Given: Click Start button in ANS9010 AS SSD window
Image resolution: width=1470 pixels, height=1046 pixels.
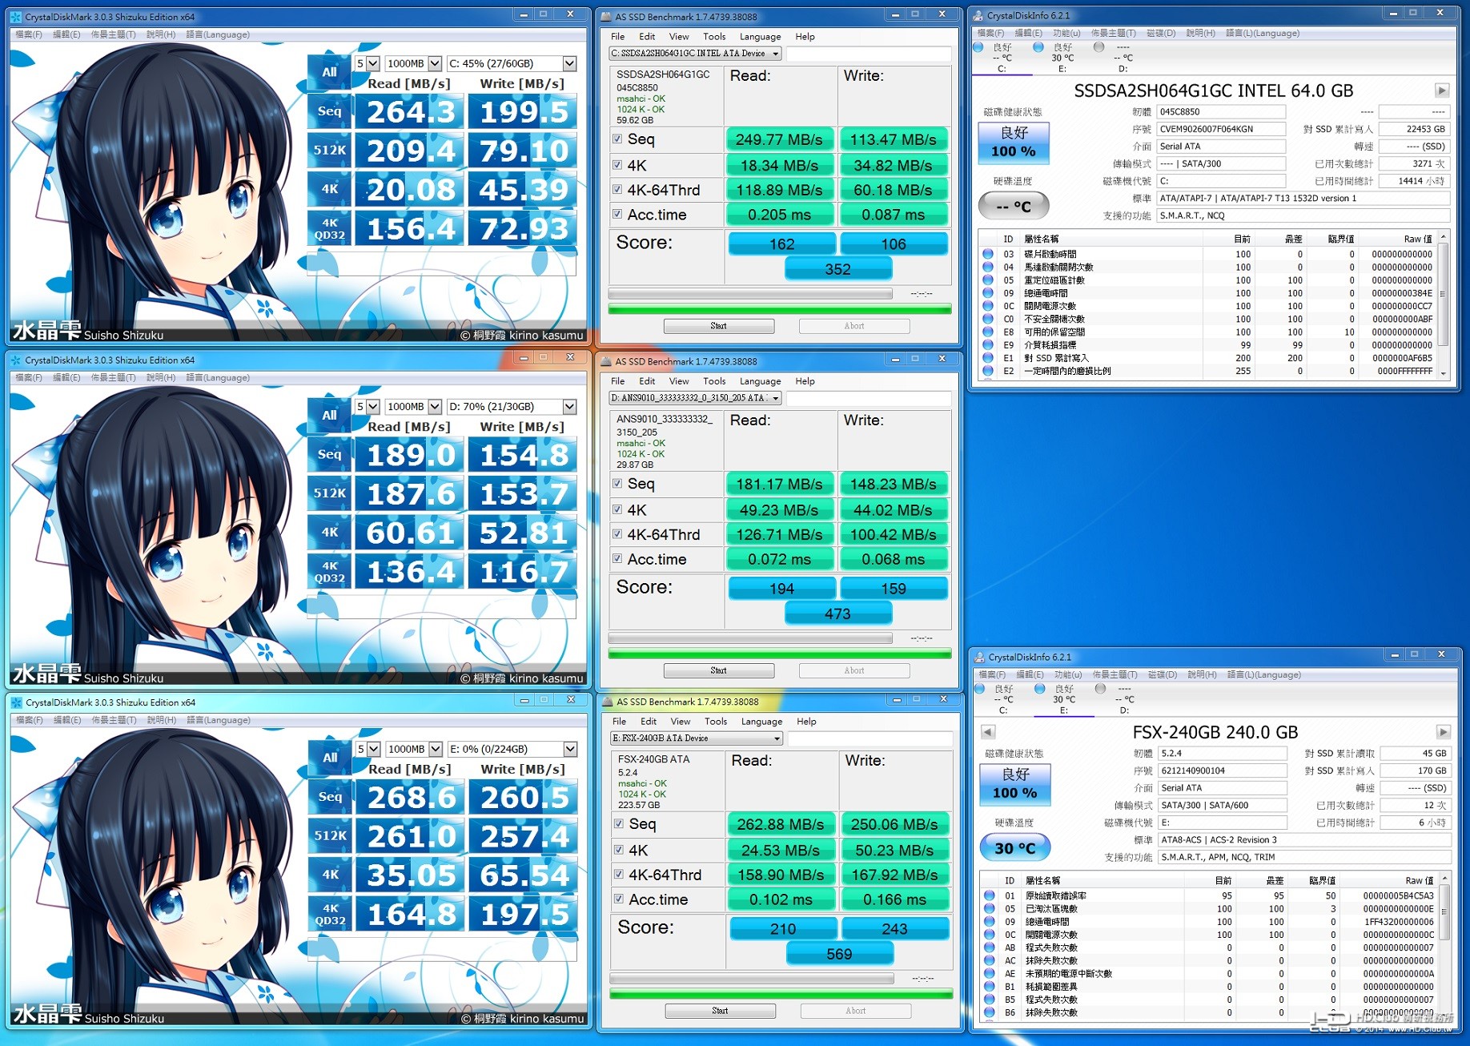Looking at the screenshot, I should (719, 670).
